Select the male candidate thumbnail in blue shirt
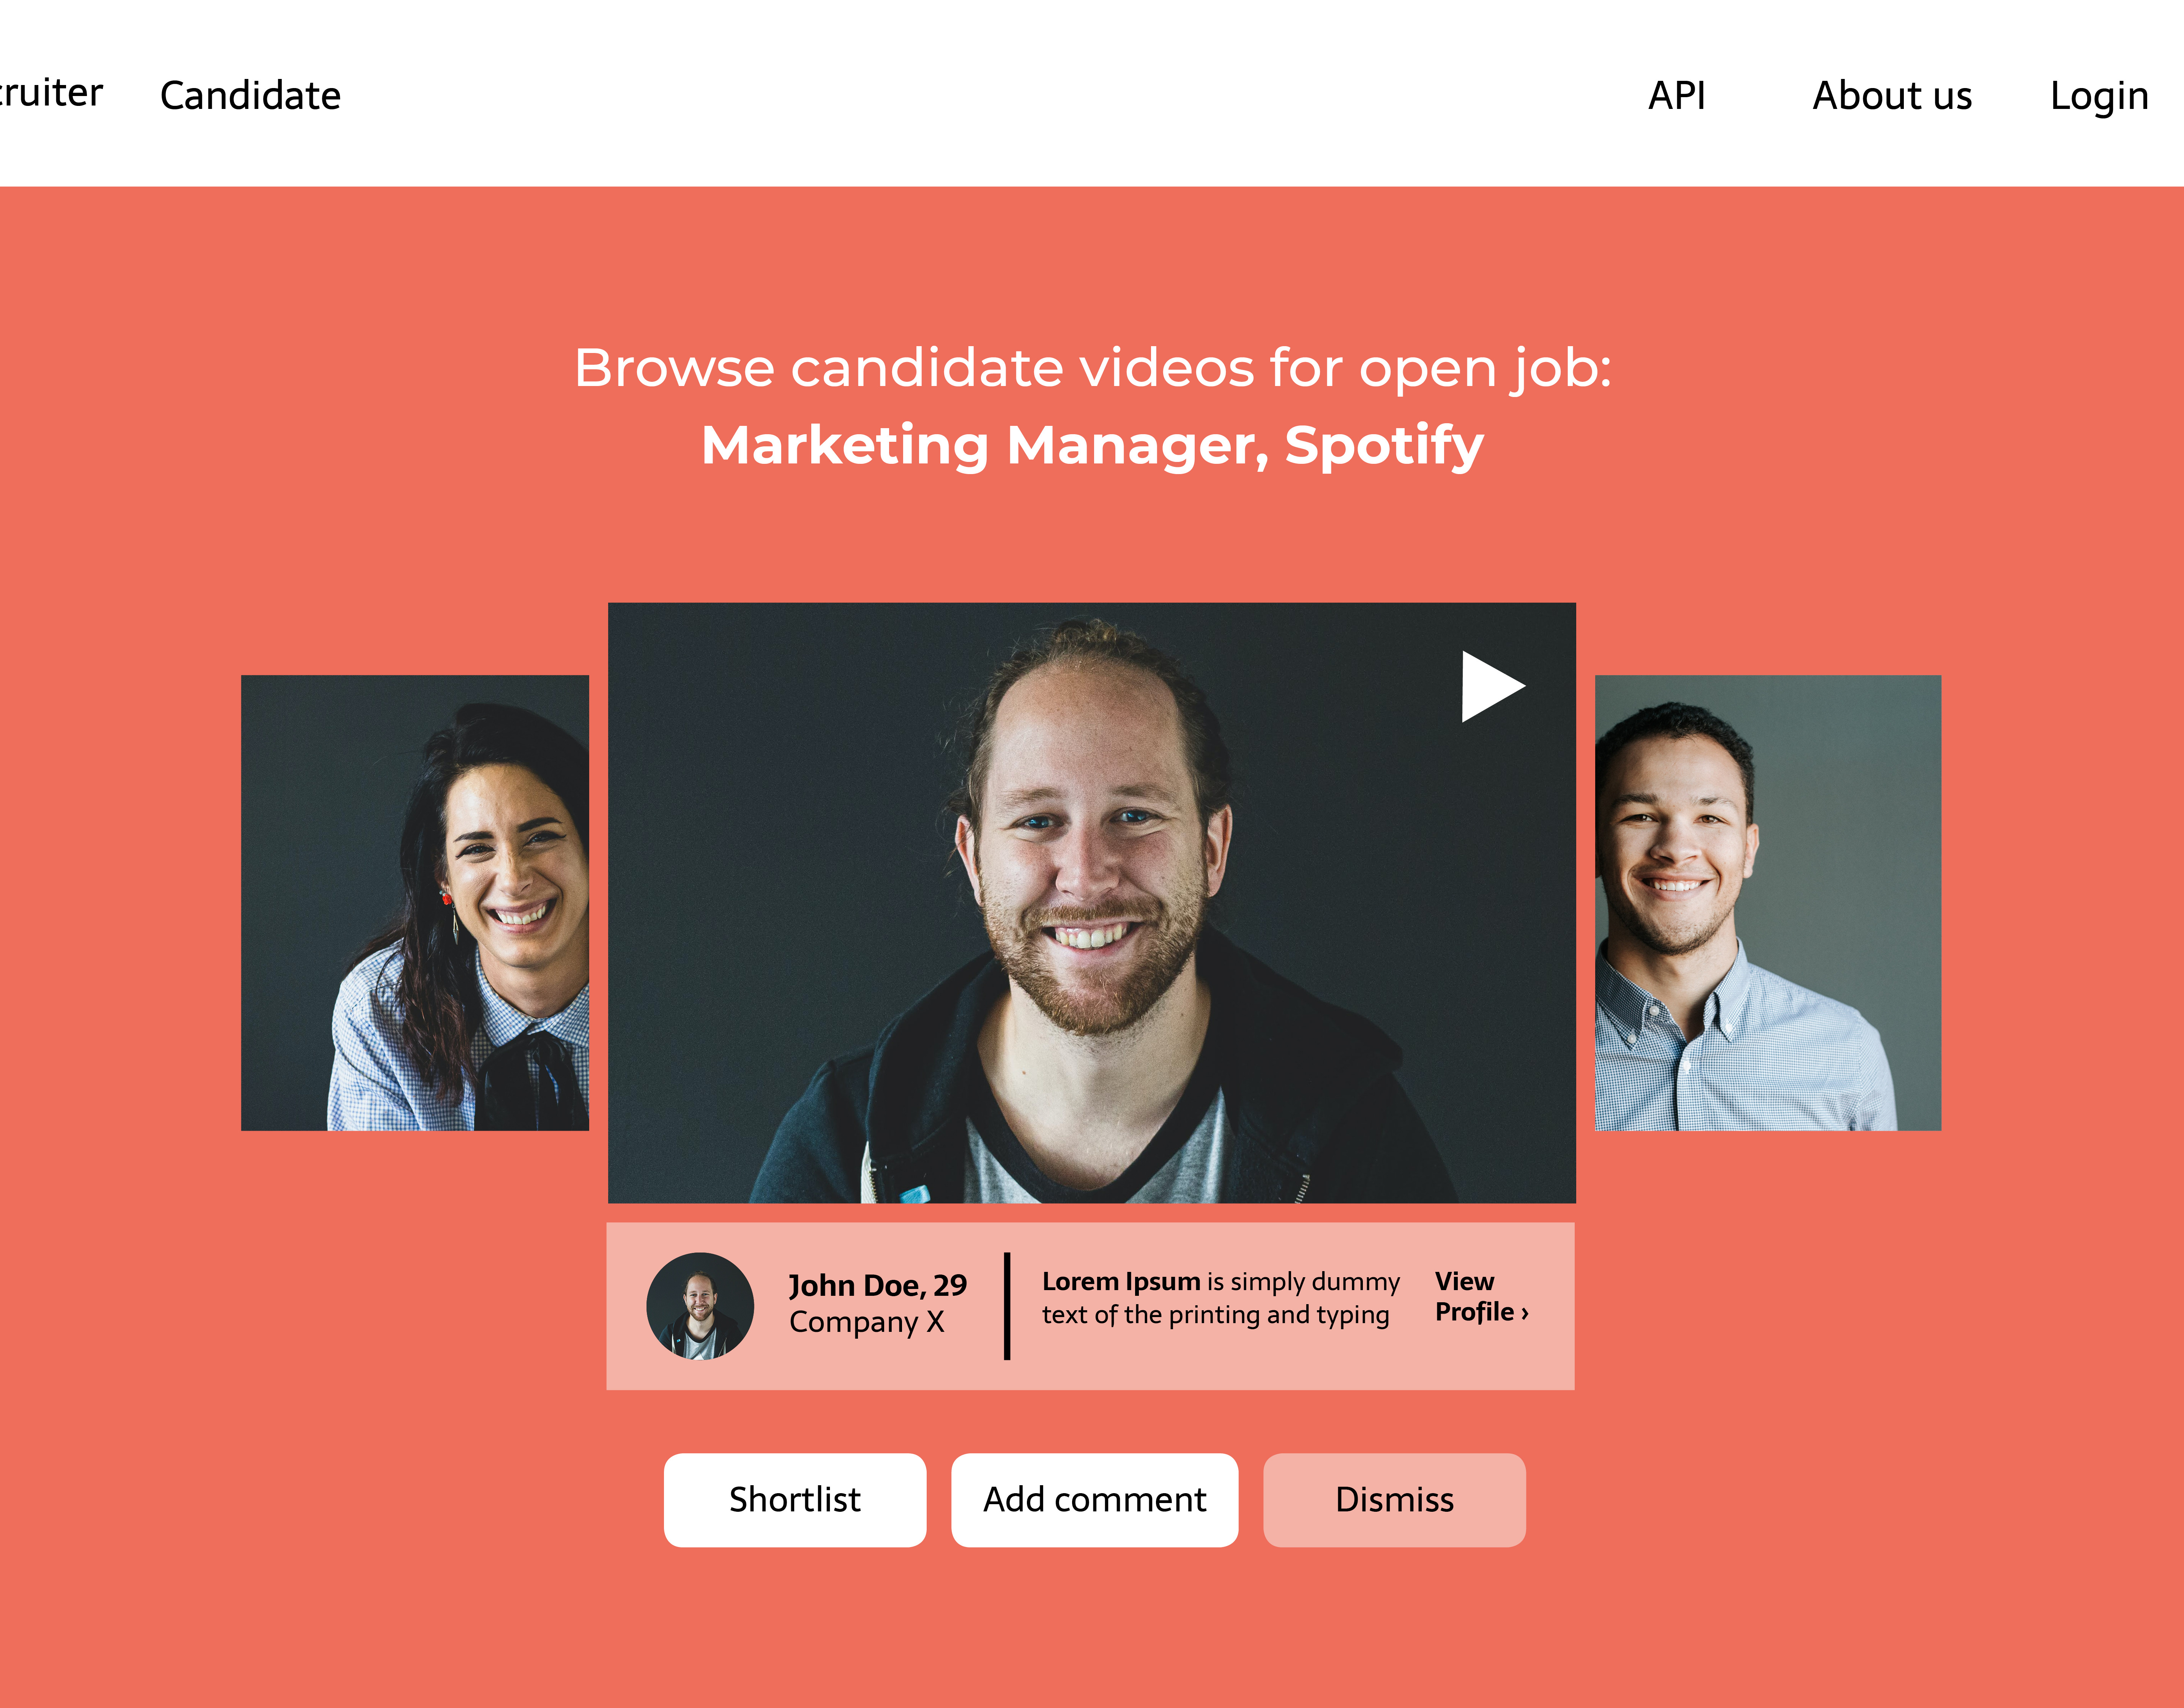Image resolution: width=2184 pixels, height=1708 pixels. point(1768,903)
